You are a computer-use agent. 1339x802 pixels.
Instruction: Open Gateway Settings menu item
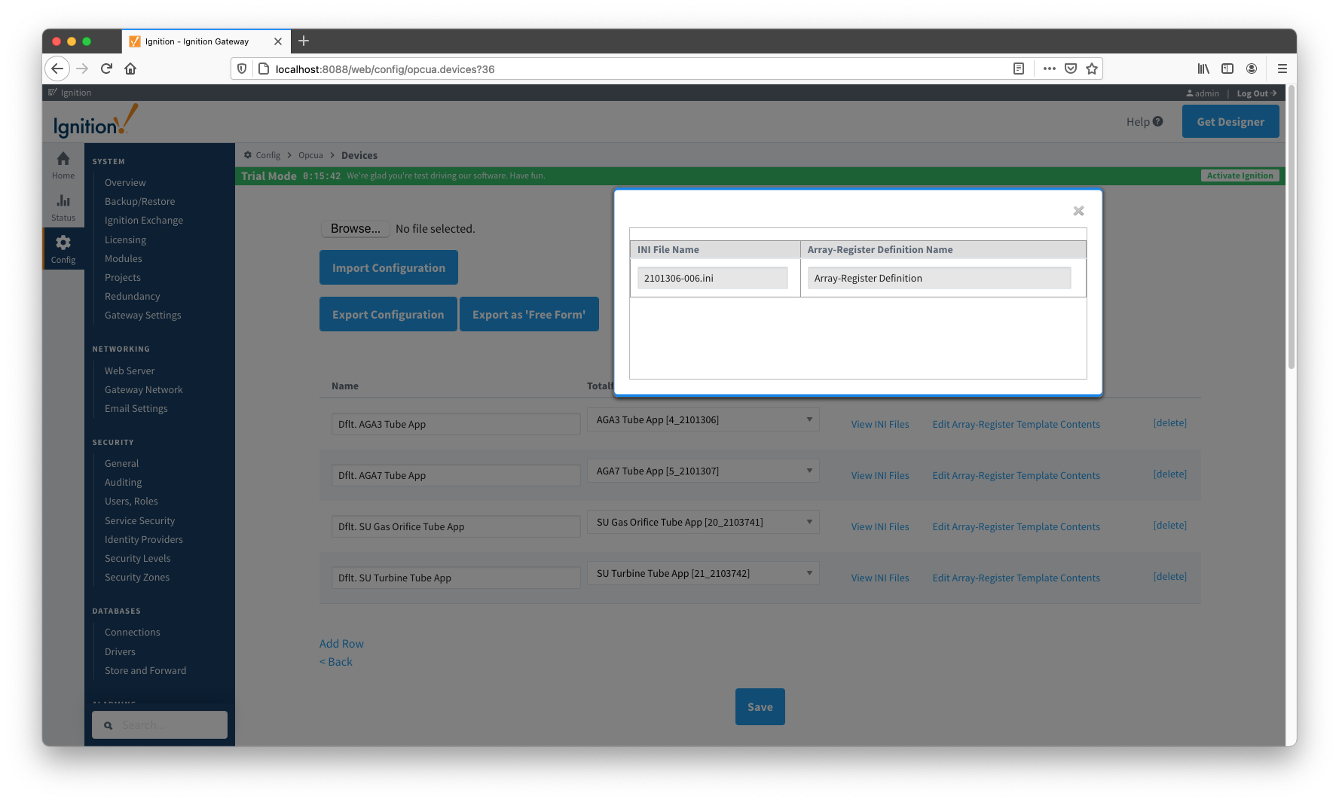pos(142,315)
